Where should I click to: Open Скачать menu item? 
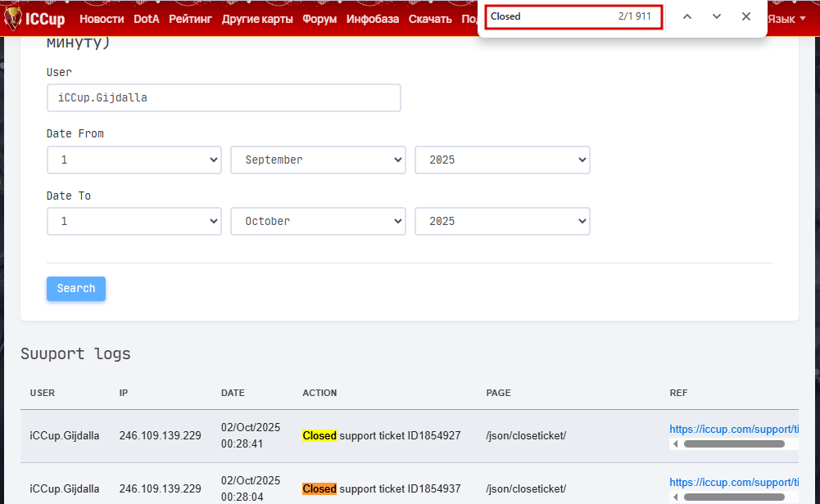pyautogui.click(x=430, y=19)
